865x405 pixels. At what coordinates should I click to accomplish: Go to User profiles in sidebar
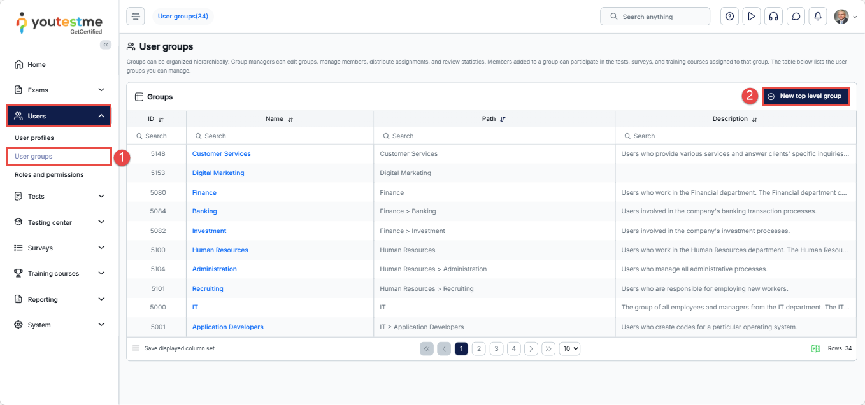[x=34, y=138]
